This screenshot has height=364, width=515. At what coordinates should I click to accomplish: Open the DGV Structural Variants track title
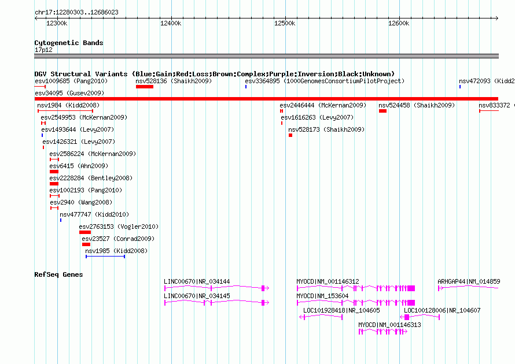(215, 74)
